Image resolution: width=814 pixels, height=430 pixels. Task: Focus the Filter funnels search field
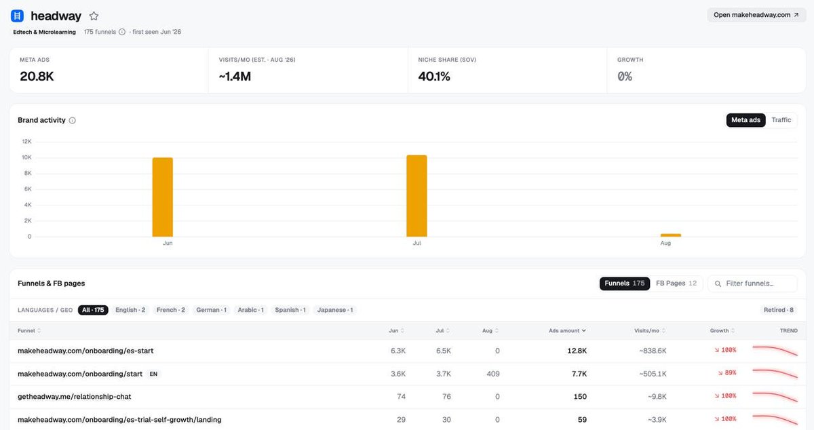click(752, 284)
